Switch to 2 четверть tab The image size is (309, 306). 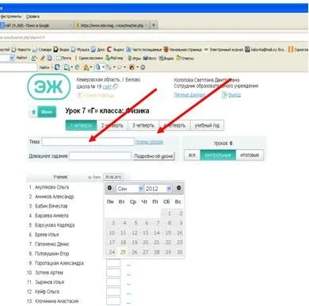(x=113, y=125)
